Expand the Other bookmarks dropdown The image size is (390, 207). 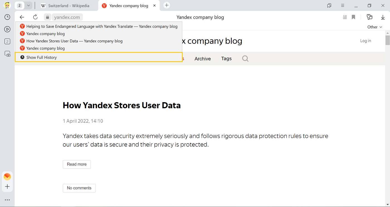point(375,27)
